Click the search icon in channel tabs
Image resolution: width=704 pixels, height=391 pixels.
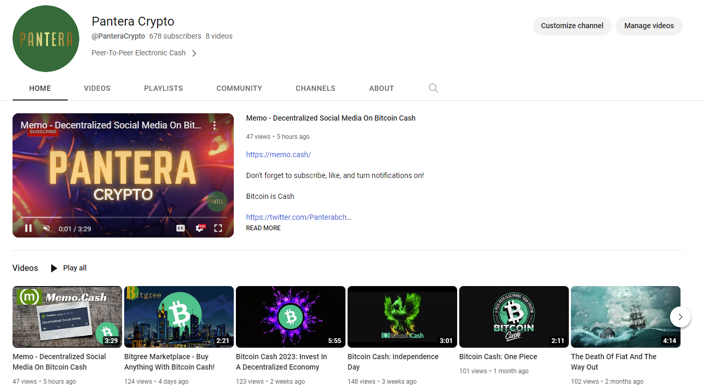[x=433, y=88]
